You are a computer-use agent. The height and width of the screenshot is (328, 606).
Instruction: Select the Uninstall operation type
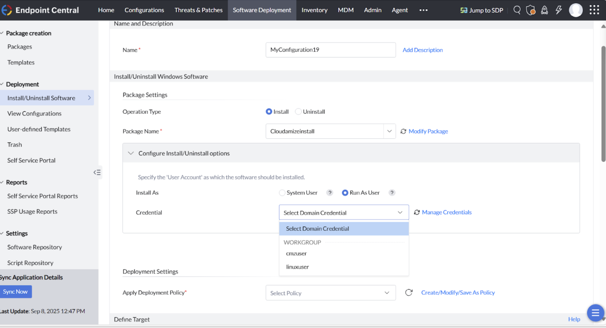pos(298,112)
